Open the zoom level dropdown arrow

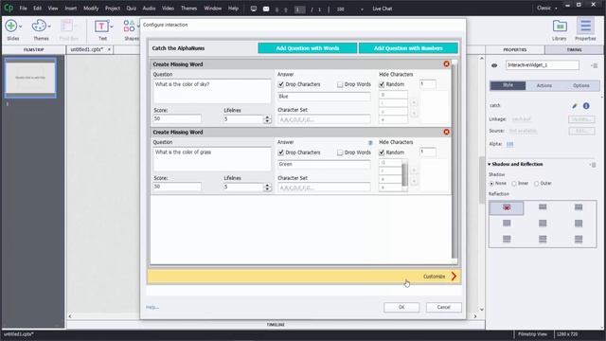coord(362,9)
